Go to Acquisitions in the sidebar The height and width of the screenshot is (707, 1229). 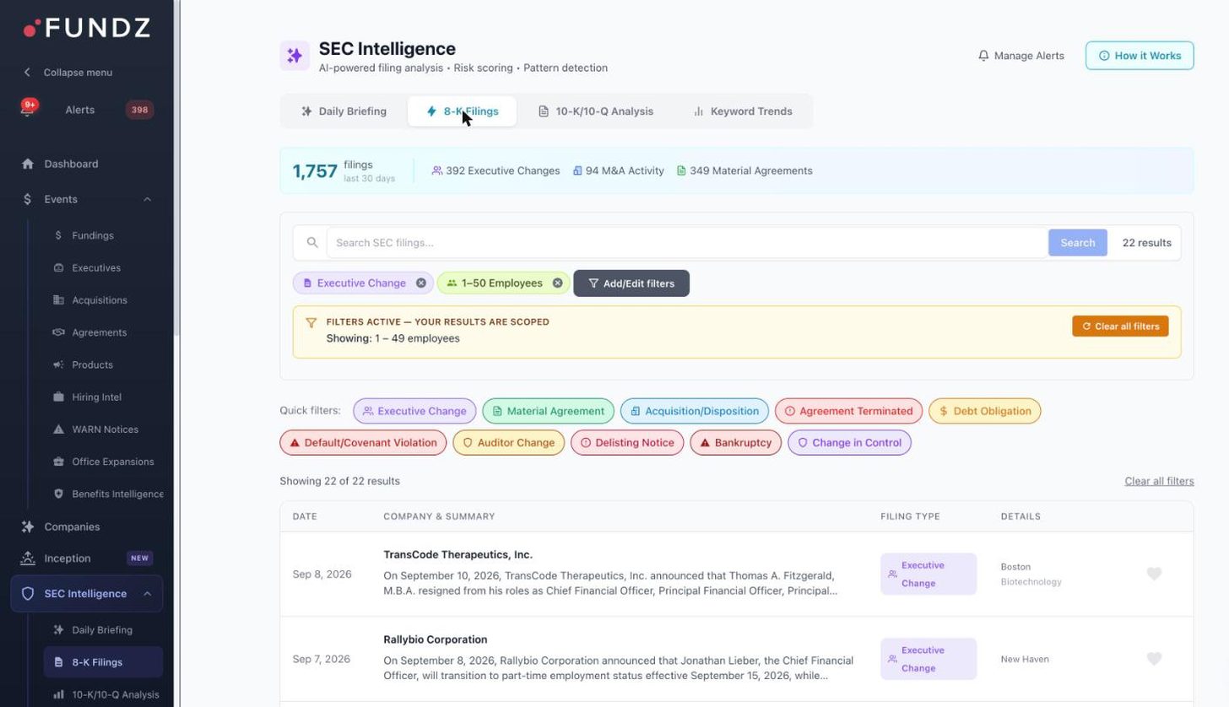100,300
